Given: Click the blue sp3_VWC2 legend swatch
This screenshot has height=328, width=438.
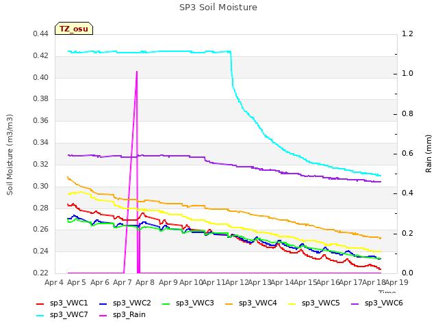Looking at the screenshot, I should coord(103,303).
